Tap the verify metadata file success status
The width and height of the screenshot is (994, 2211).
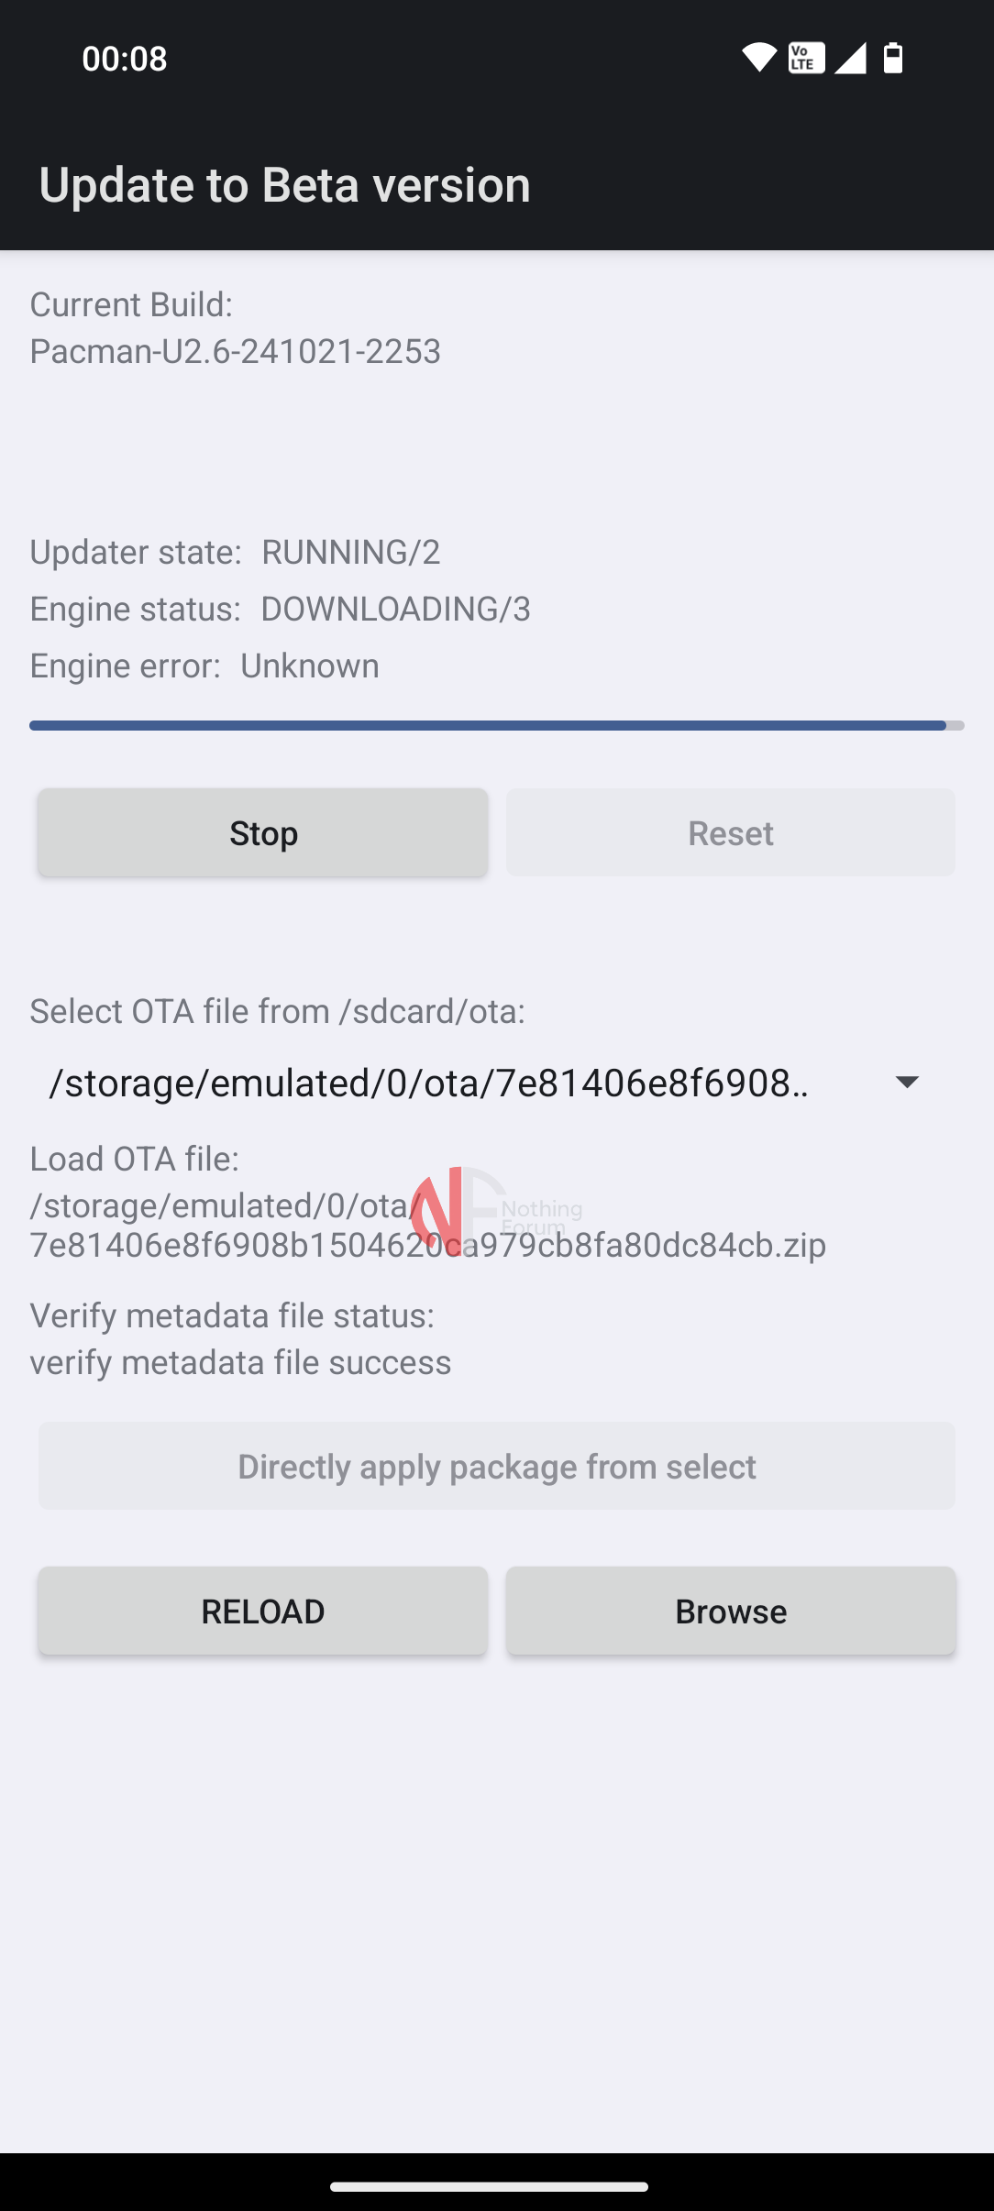click(240, 1362)
